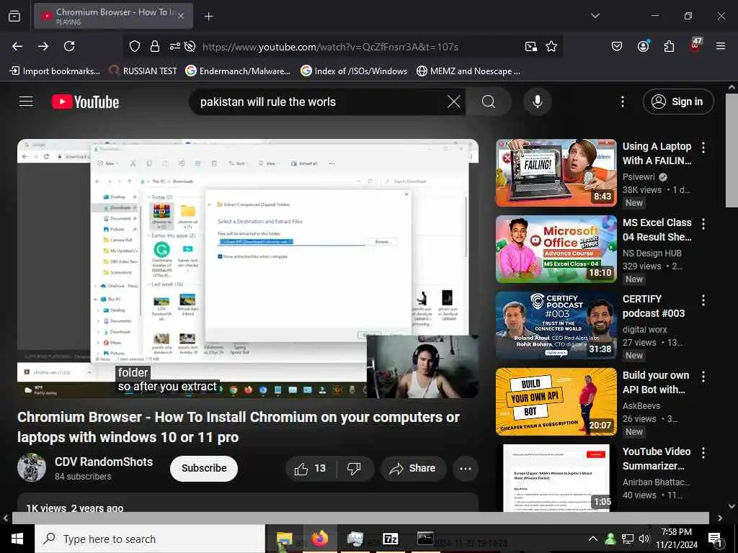Click the video player area

[x=248, y=269]
